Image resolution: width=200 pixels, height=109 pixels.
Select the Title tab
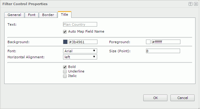point(65,14)
